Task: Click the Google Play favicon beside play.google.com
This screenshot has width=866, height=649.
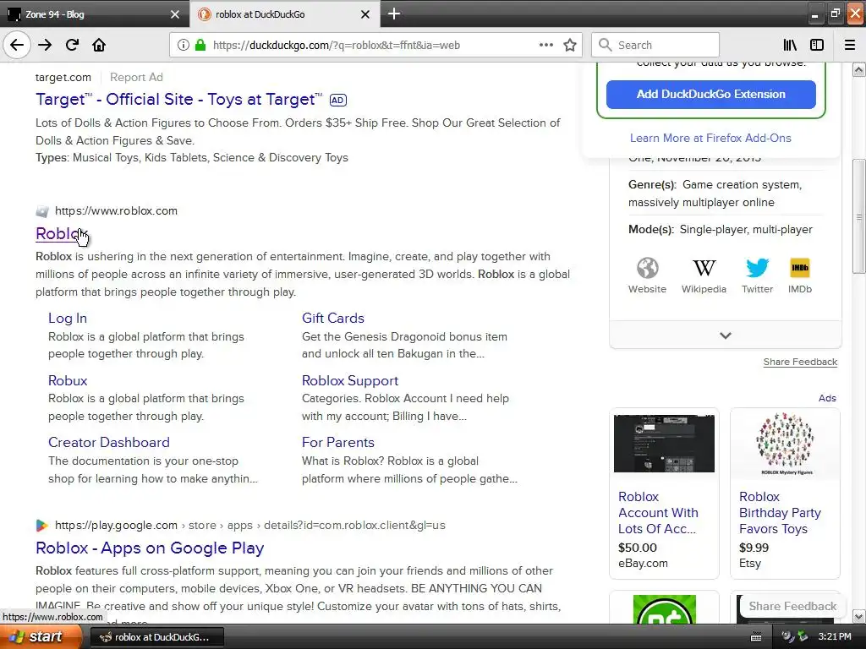Action: pyautogui.click(x=42, y=526)
